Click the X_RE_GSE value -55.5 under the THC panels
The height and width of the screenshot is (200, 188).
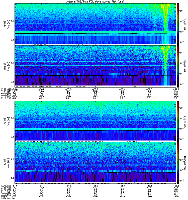pos(176,186)
